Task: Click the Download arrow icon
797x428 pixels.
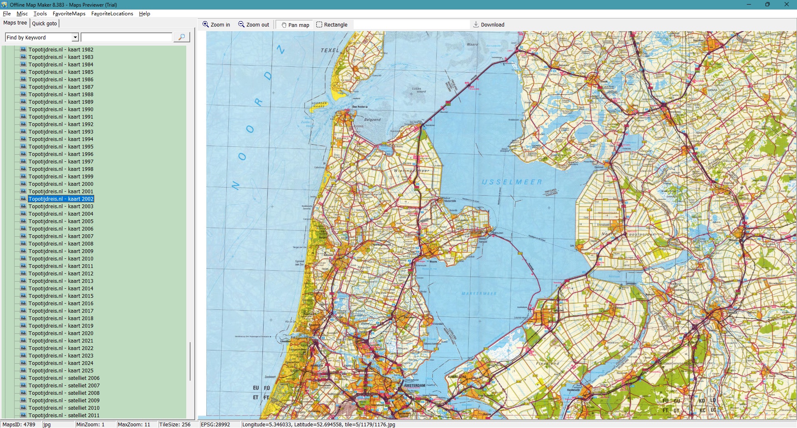Action: tap(476, 24)
